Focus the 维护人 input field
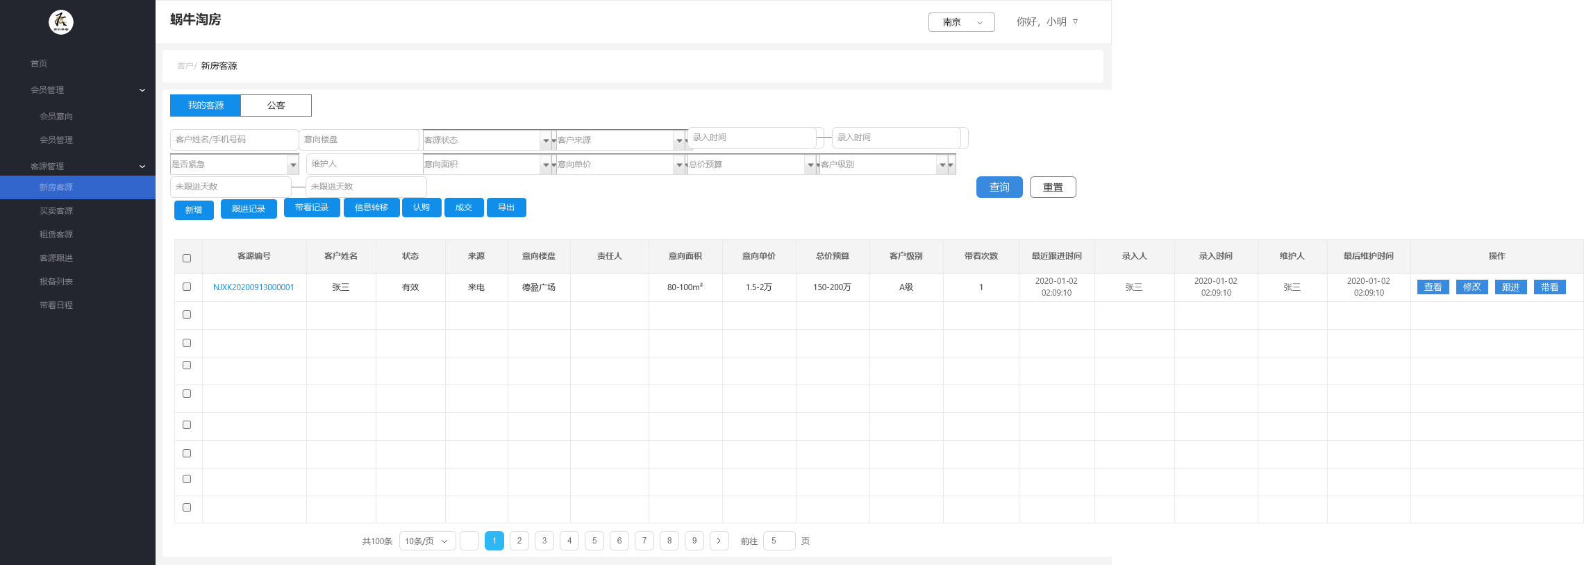The width and height of the screenshot is (1584, 565). coord(364,164)
